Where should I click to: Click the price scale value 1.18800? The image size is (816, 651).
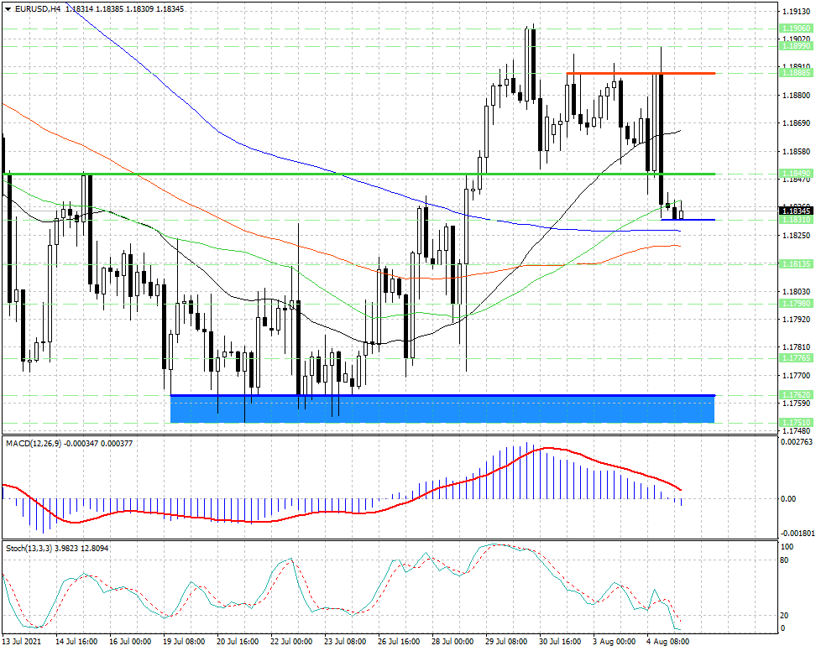click(x=796, y=95)
